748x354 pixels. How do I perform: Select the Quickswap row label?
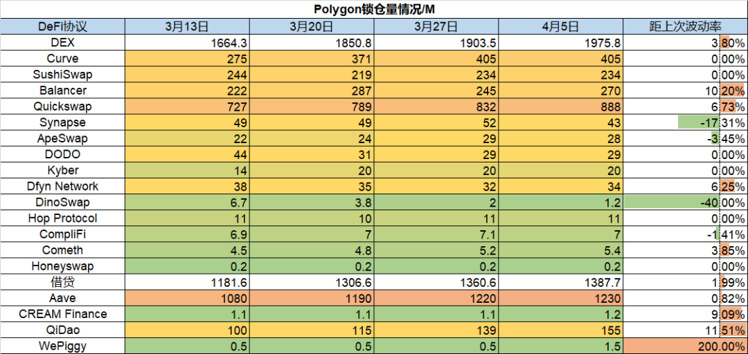[x=62, y=106]
